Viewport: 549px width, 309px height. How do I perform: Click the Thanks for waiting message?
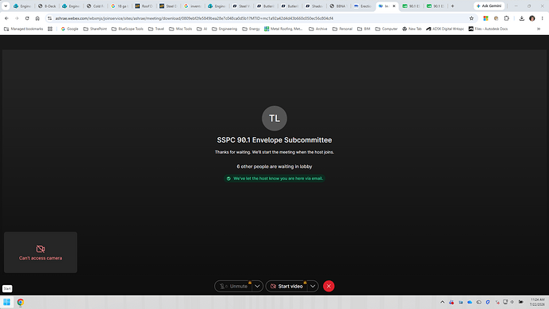click(x=274, y=152)
